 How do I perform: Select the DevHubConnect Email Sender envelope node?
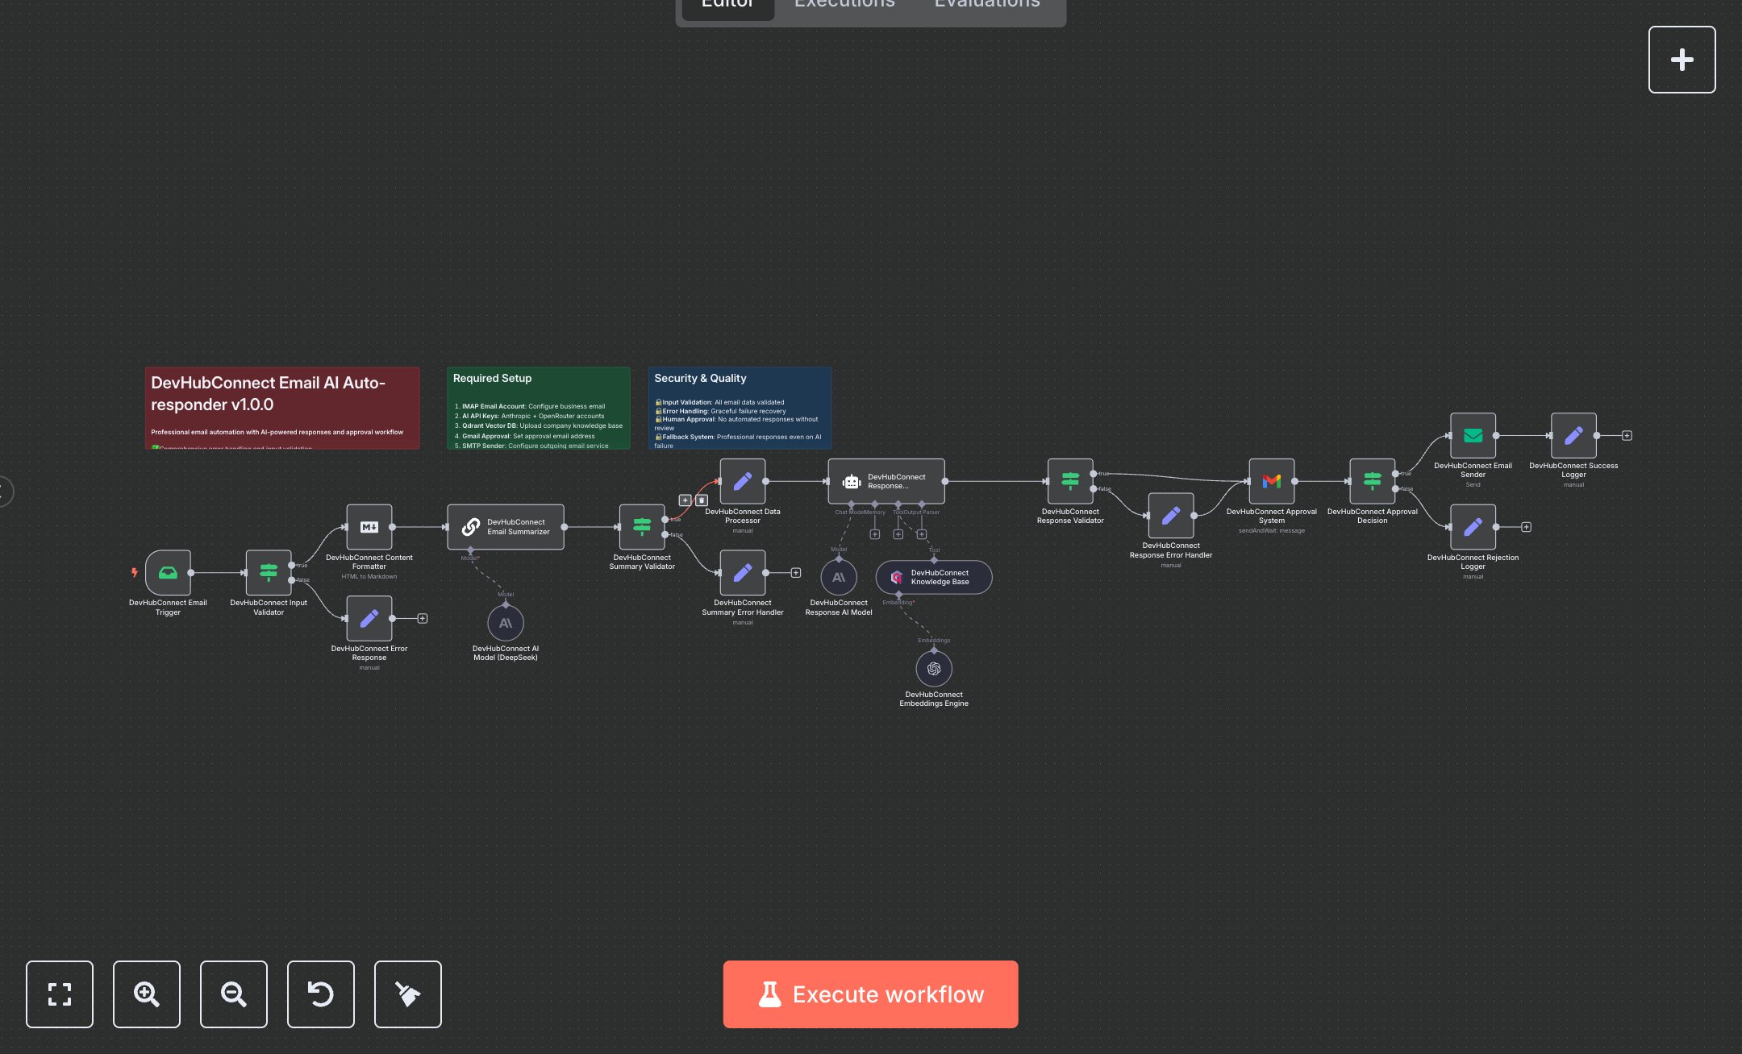[1473, 435]
